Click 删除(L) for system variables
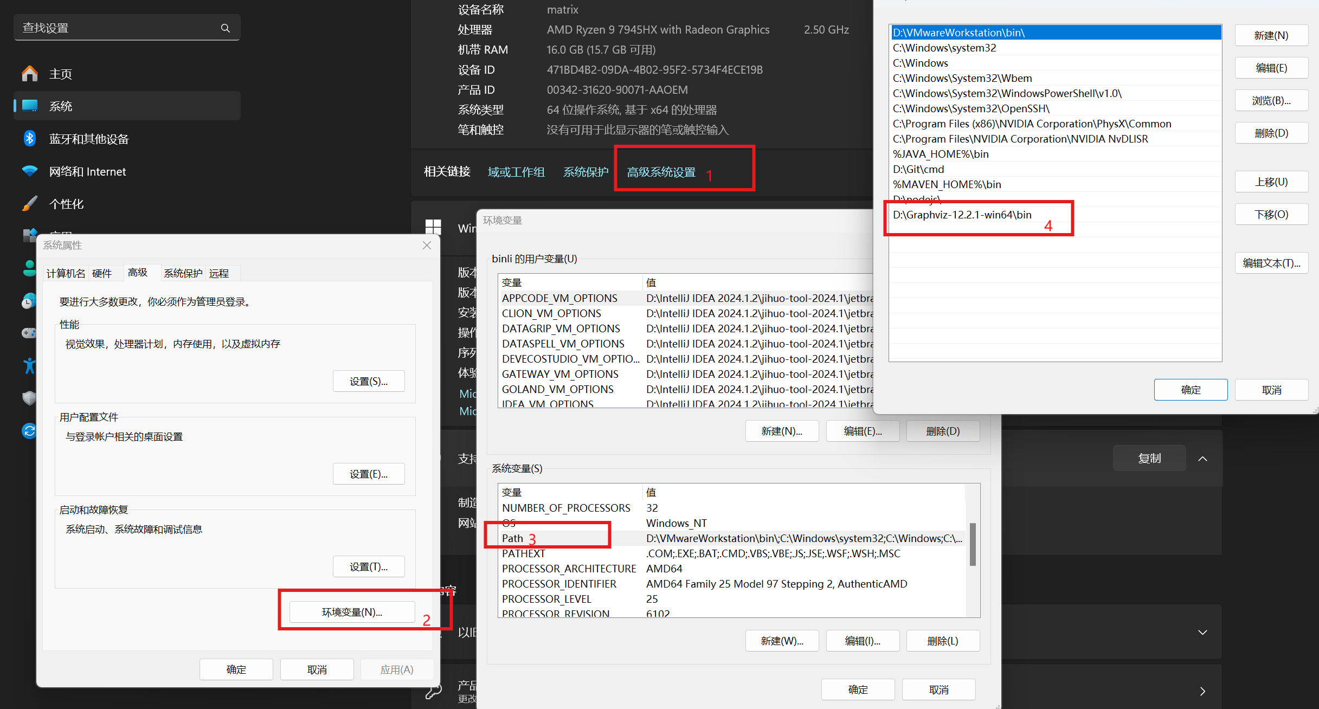 943,641
